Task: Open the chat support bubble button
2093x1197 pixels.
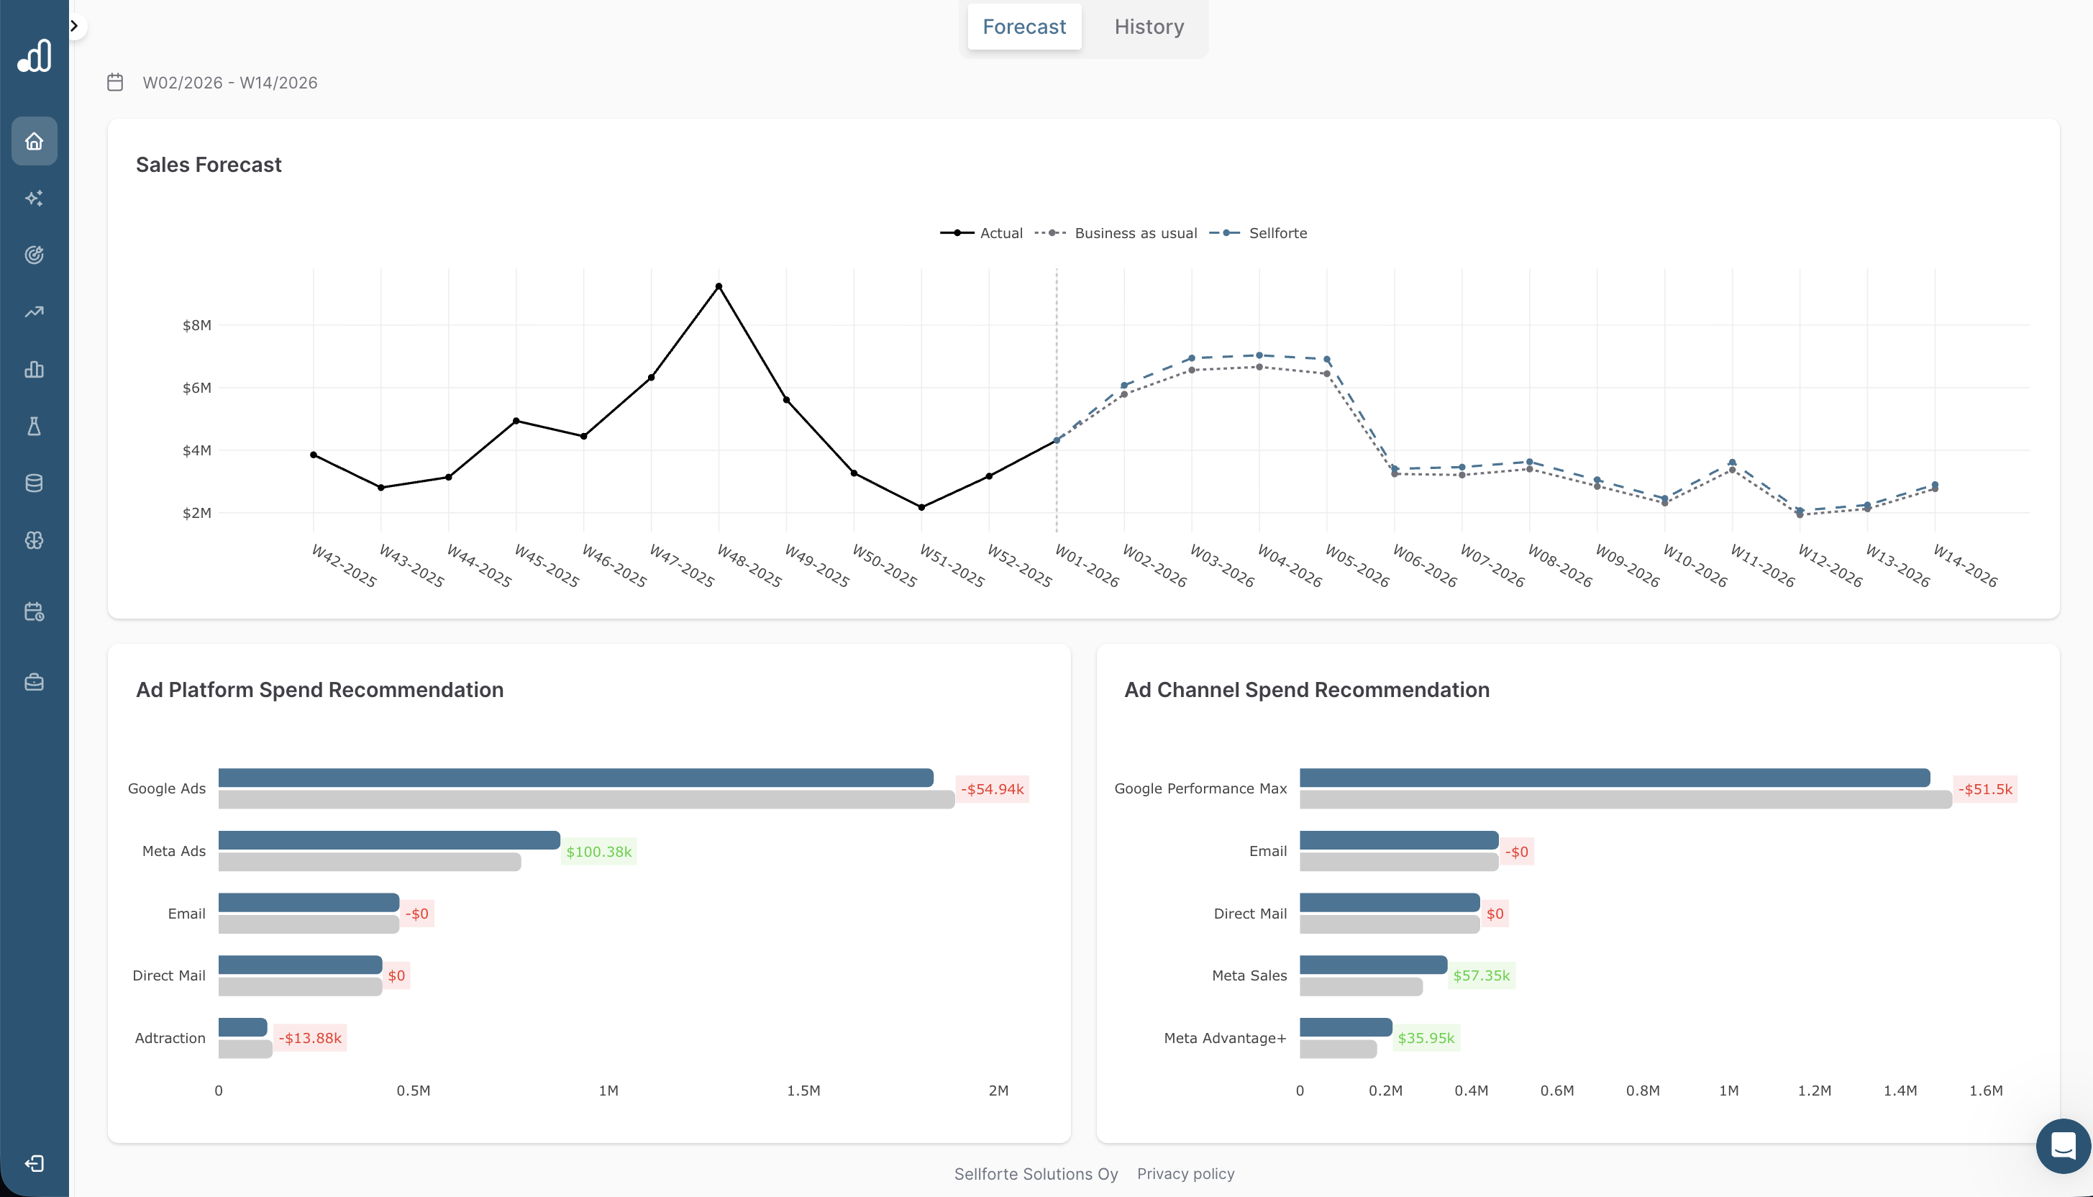Action: pos(2063,1145)
